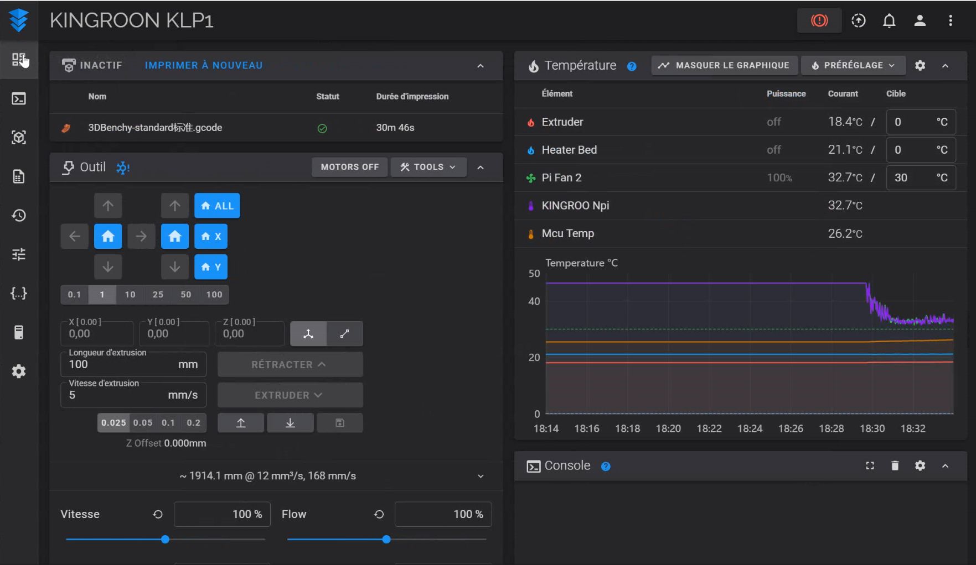This screenshot has height=565, width=976.
Task: Reset the Vitesse value
Action: click(x=158, y=514)
